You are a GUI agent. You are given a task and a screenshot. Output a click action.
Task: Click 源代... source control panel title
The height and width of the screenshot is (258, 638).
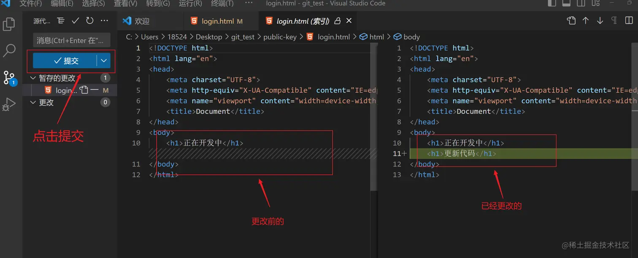tap(42, 21)
